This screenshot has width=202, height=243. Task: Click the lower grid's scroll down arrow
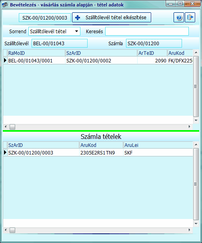[196, 224]
